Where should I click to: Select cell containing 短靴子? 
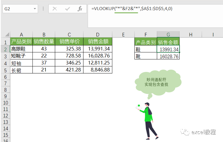[x=21, y=56]
